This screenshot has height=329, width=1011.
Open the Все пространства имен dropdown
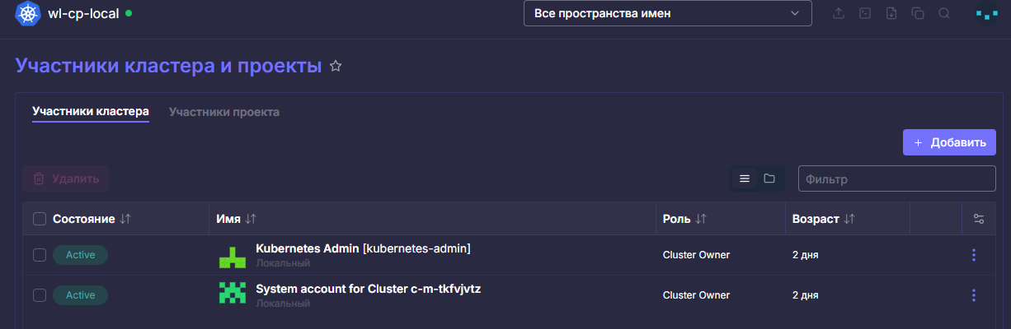point(668,13)
